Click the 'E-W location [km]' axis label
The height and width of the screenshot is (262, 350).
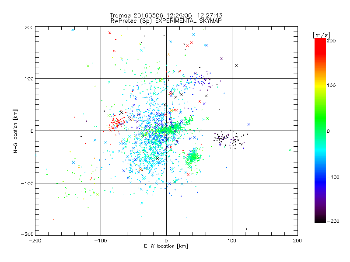pyautogui.click(x=166, y=246)
